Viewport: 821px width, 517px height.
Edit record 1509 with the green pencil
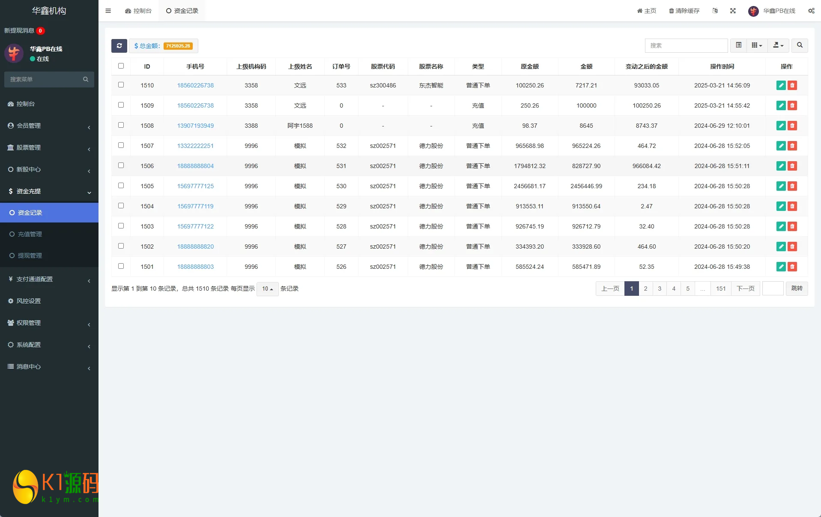781,105
